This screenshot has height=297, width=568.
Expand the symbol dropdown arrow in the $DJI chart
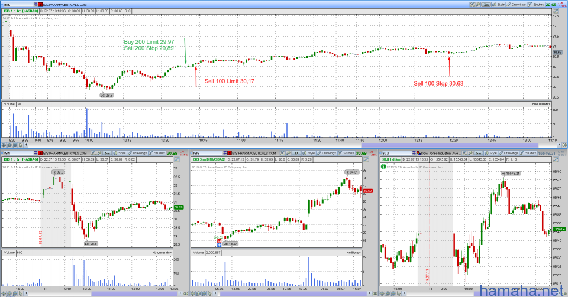(414, 153)
